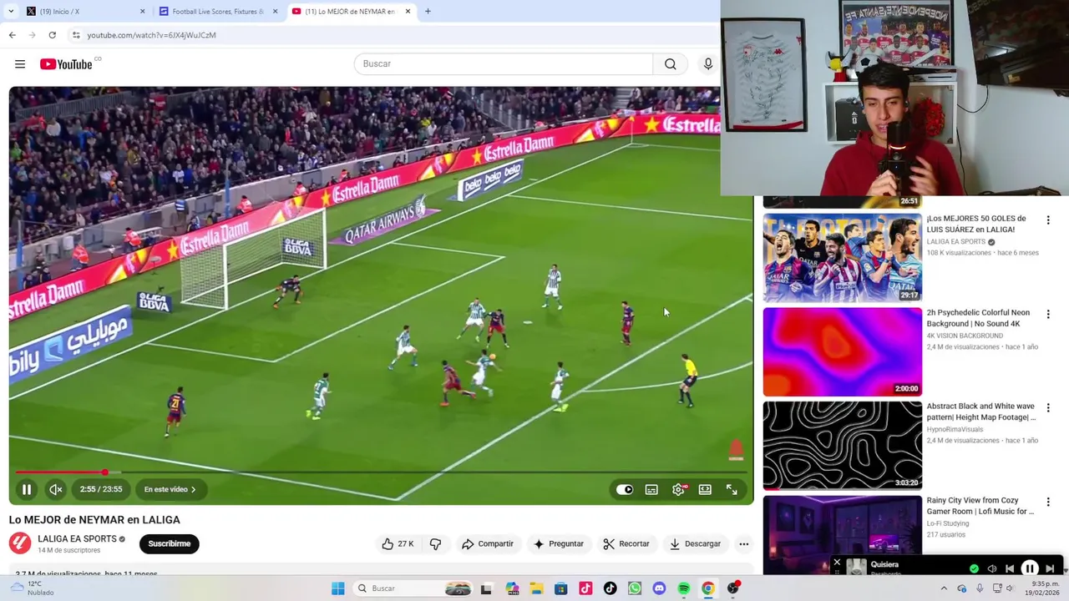Turn on subtitles in the player
The image size is (1069, 601).
[651, 490]
